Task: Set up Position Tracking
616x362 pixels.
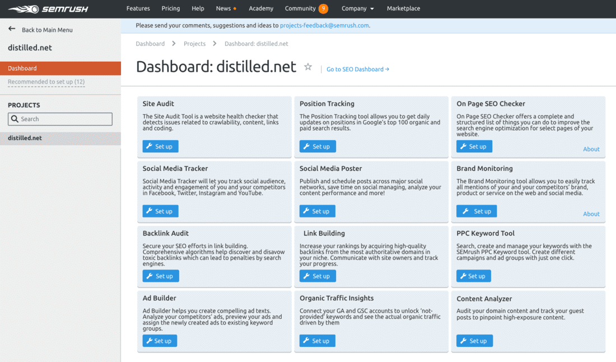Action: coord(317,146)
